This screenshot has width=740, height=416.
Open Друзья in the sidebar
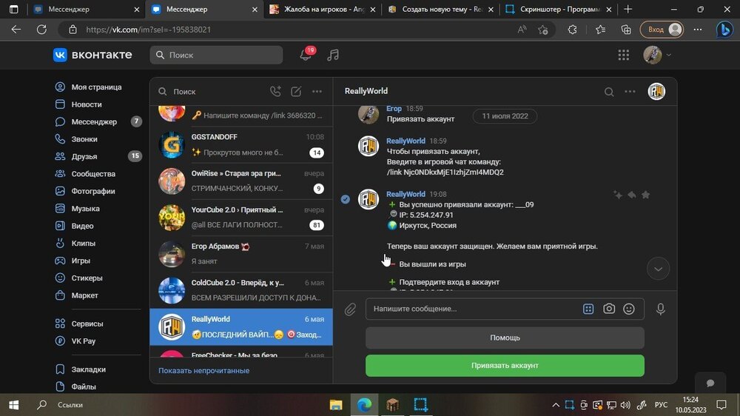(x=84, y=156)
